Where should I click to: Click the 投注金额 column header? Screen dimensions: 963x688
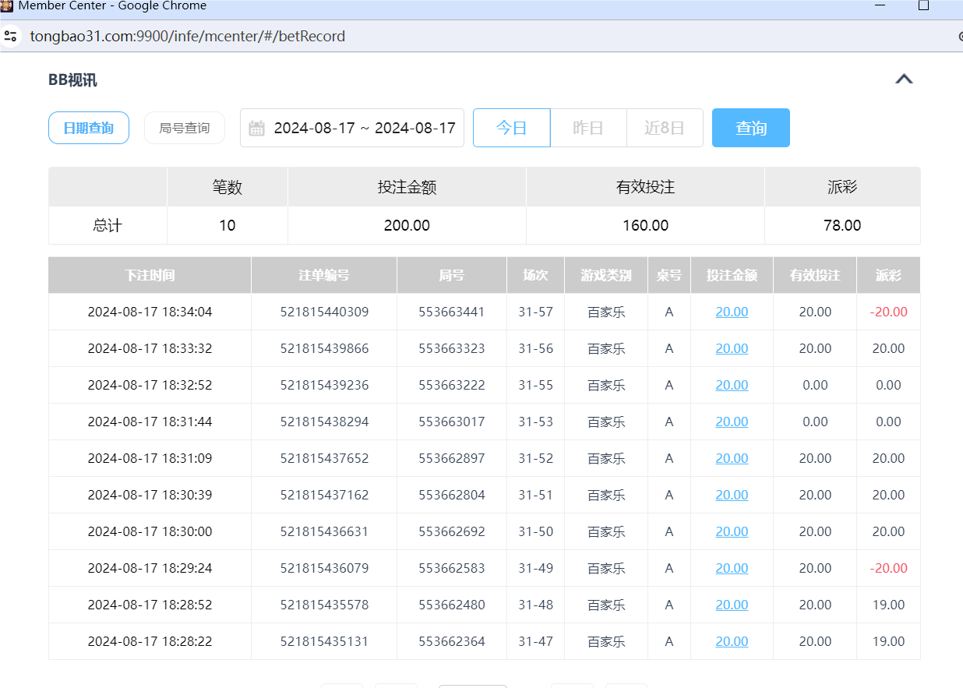[x=731, y=274]
